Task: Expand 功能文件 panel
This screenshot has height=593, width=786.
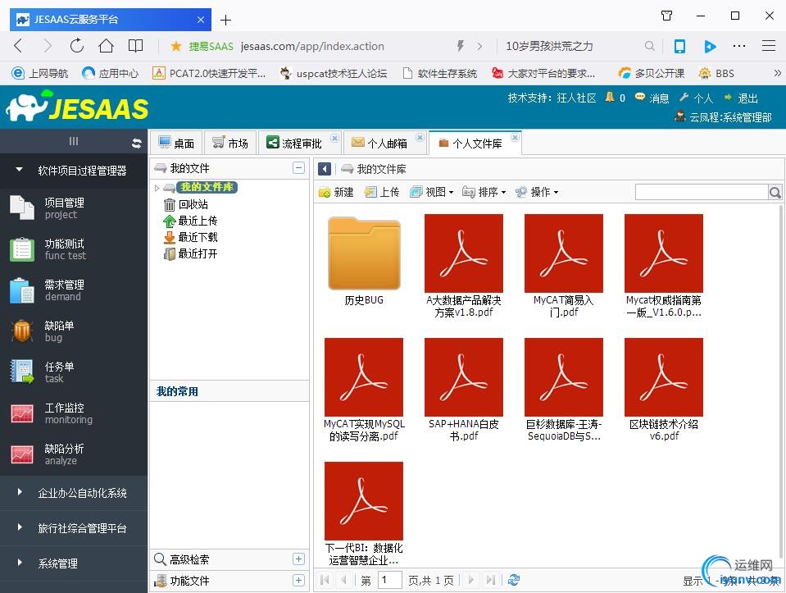Action: (299, 581)
